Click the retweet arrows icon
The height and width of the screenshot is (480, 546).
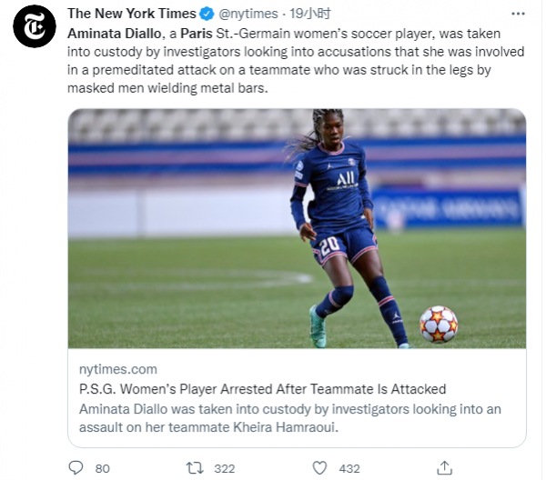pos(195,468)
